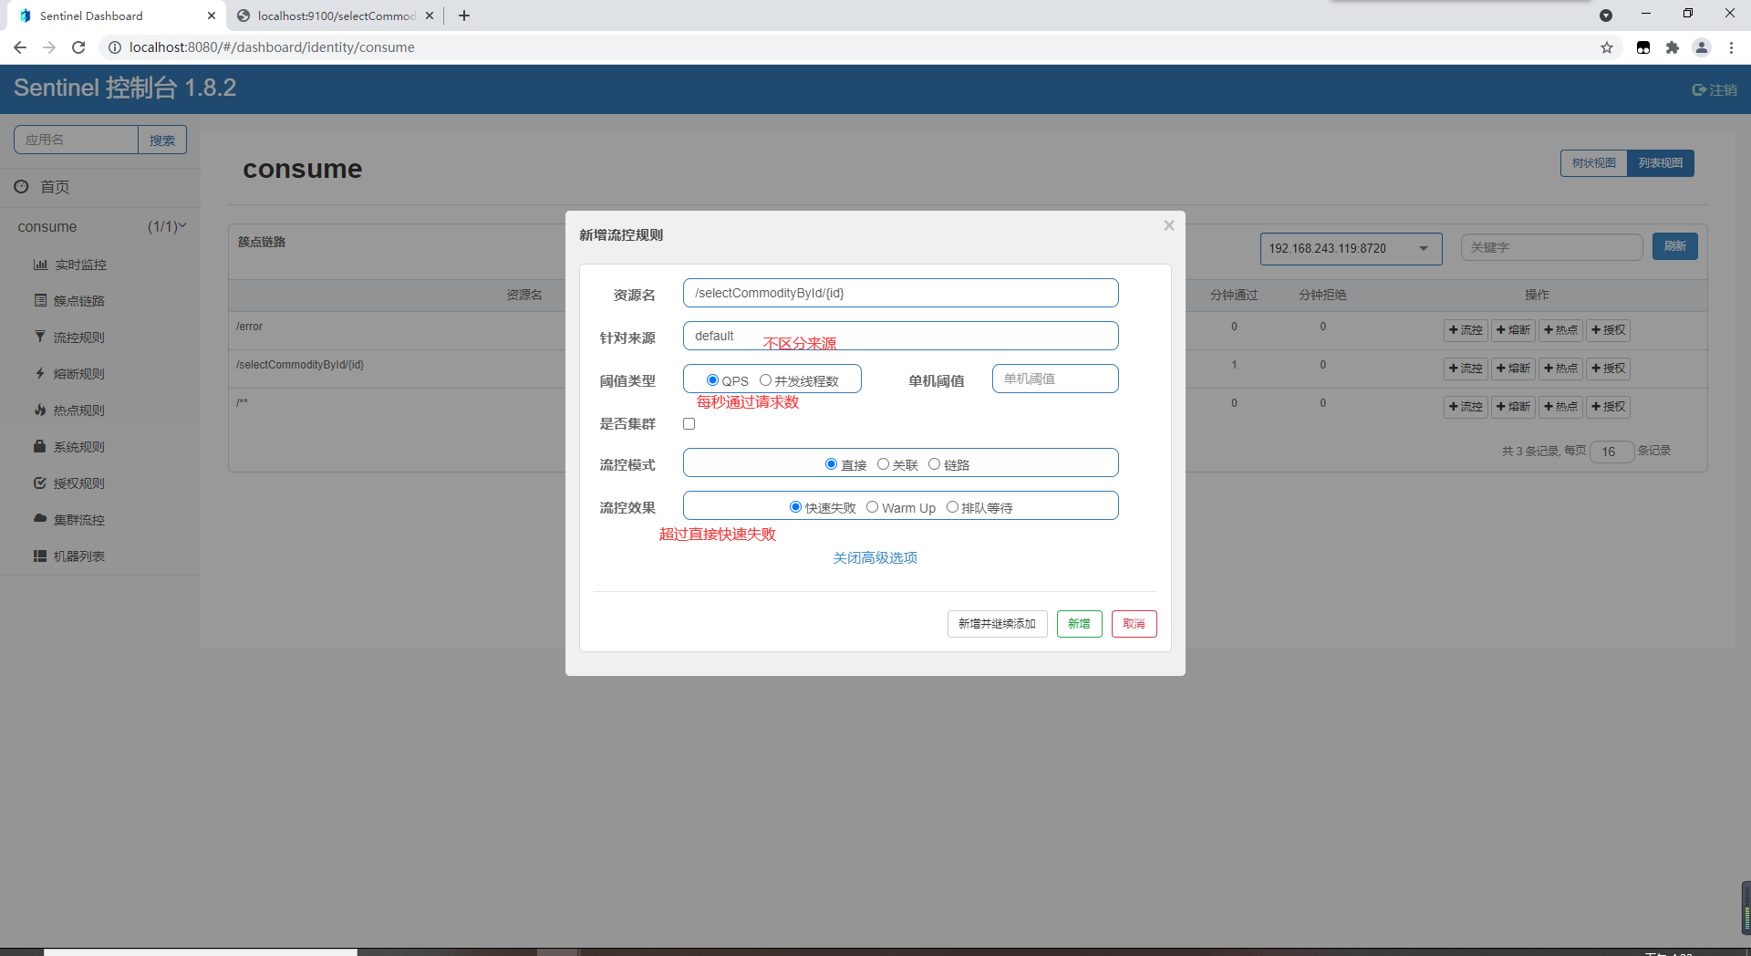Add 熔断 rule for /error row
The height and width of the screenshot is (956, 1751).
(x=1513, y=330)
